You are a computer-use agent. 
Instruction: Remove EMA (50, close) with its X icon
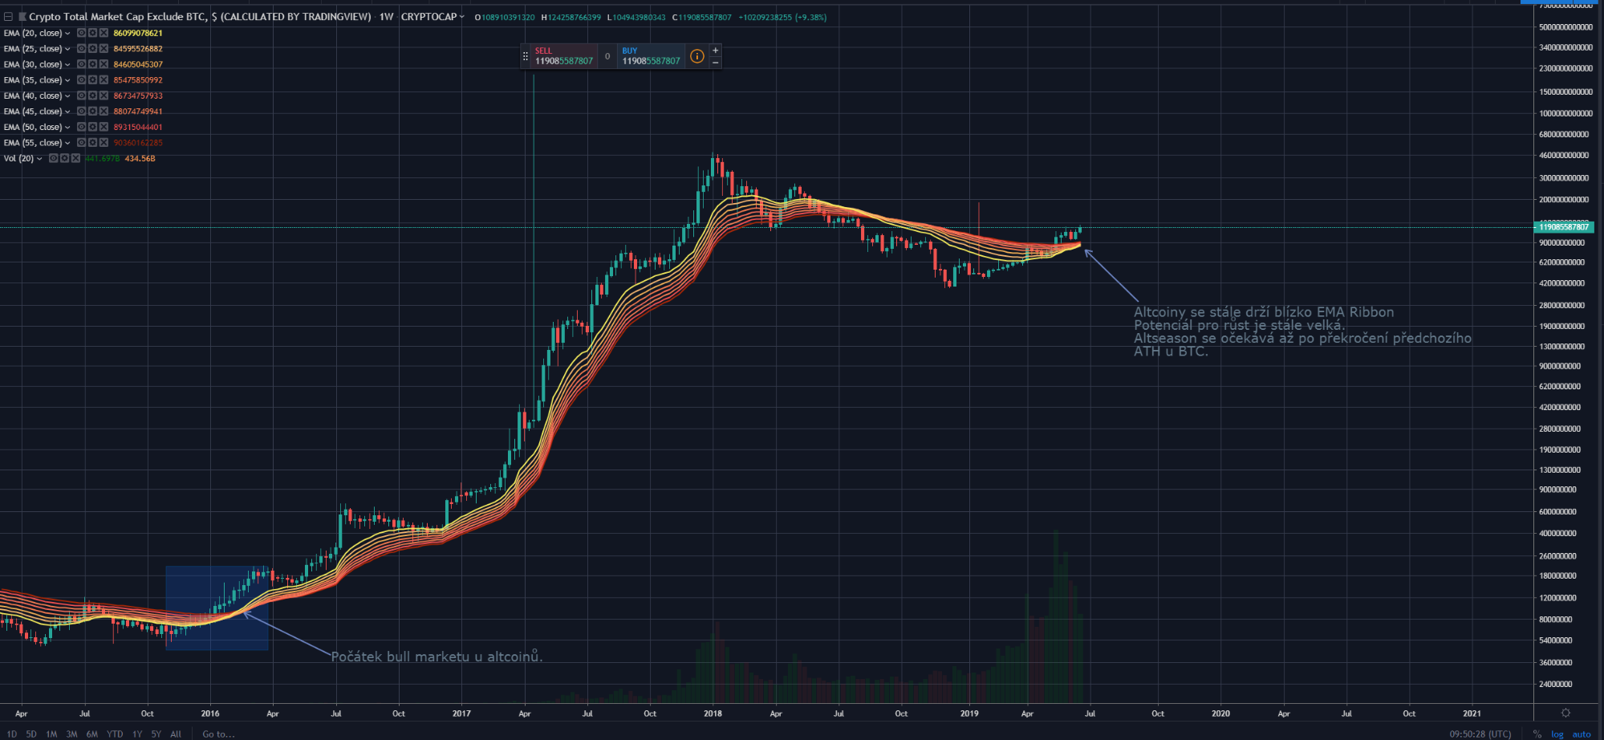(104, 127)
